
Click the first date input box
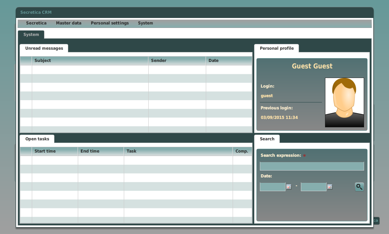pyautogui.click(x=272, y=187)
